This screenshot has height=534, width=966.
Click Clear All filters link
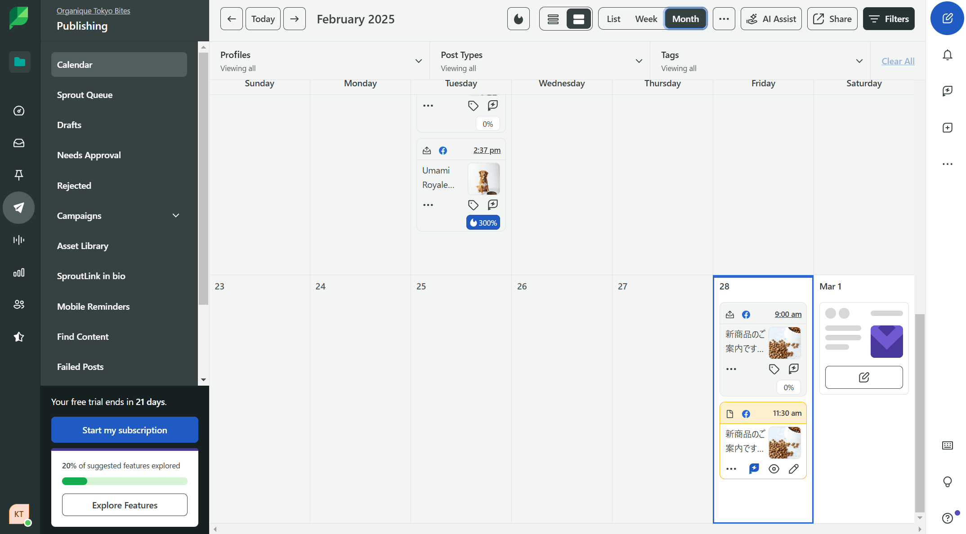[898, 61]
